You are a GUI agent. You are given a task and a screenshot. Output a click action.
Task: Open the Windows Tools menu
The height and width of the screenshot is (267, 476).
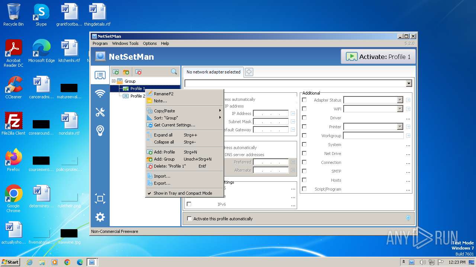(x=125, y=43)
